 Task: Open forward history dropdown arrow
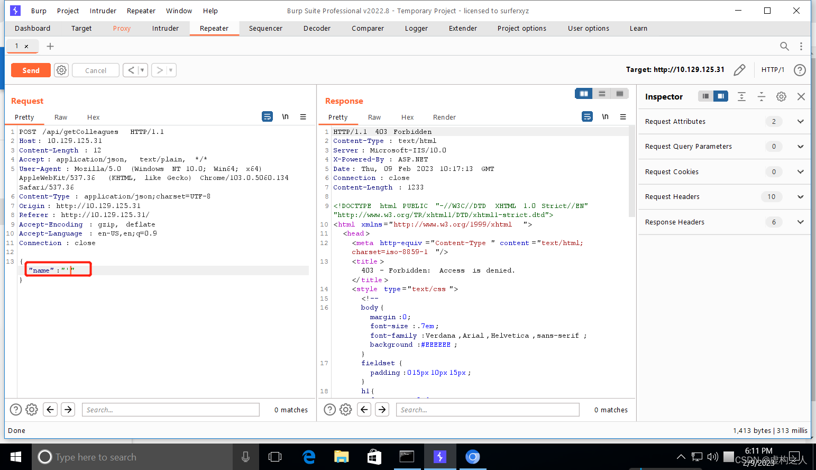(171, 70)
